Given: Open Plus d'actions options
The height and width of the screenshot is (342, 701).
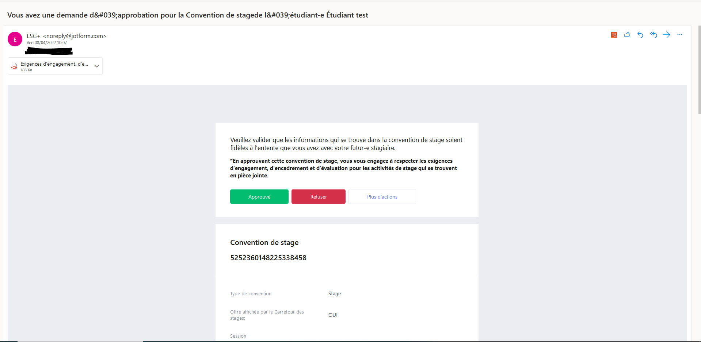Looking at the screenshot, I should tap(382, 197).
